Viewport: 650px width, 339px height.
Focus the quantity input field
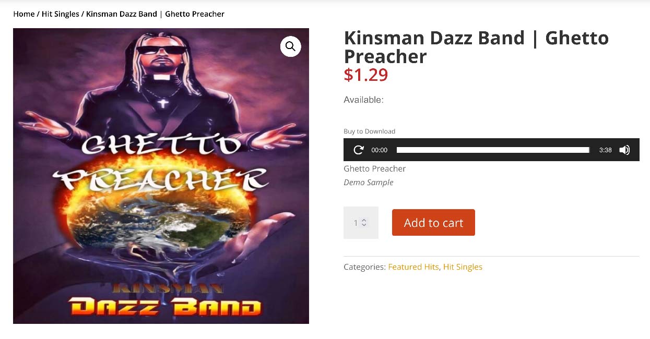pos(361,223)
